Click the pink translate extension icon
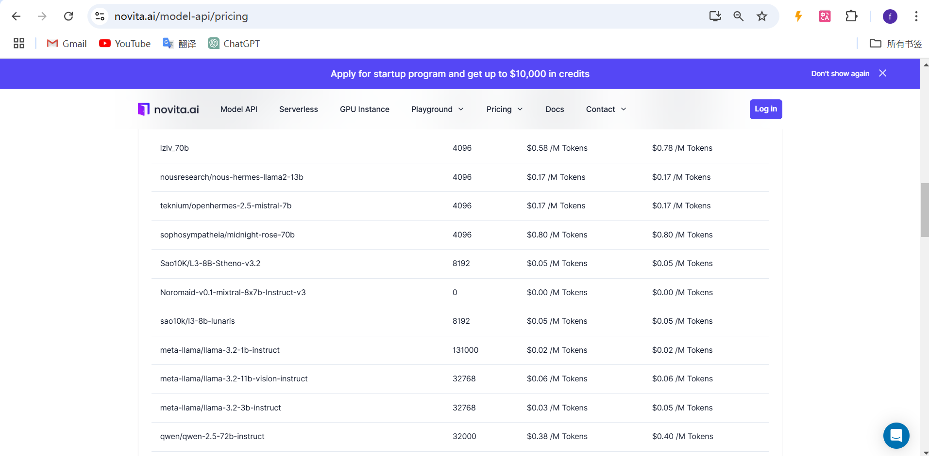Screen dimensions: 929x456 click(825, 16)
